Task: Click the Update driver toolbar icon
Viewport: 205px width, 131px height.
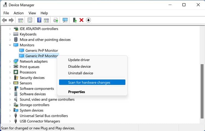Action: [x=56, y=20]
